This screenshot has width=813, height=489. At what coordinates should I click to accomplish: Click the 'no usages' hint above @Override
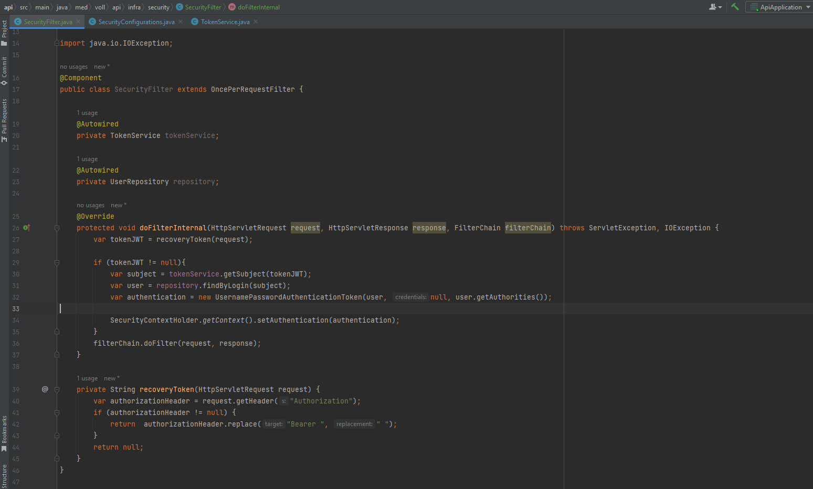pyautogui.click(x=90, y=205)
